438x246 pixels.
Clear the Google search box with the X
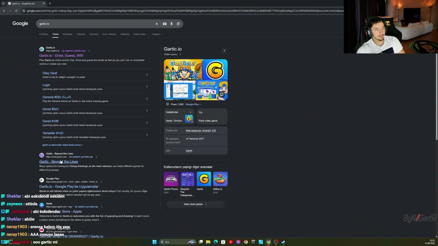point(157,24)
